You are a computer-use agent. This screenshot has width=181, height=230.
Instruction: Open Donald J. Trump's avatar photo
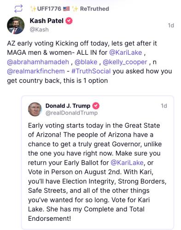pos(35,109)
